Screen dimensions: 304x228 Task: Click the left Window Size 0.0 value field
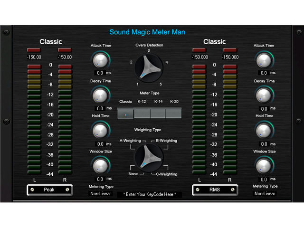pyautogui.click(x=100, y=179)
